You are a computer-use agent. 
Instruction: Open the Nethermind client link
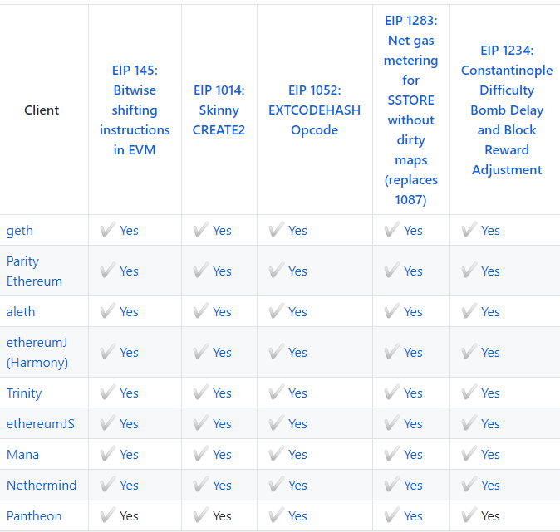click(41, 485)
